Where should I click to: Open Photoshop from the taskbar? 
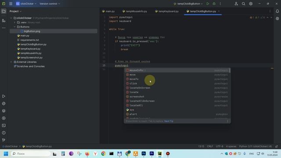pos(144,154)
